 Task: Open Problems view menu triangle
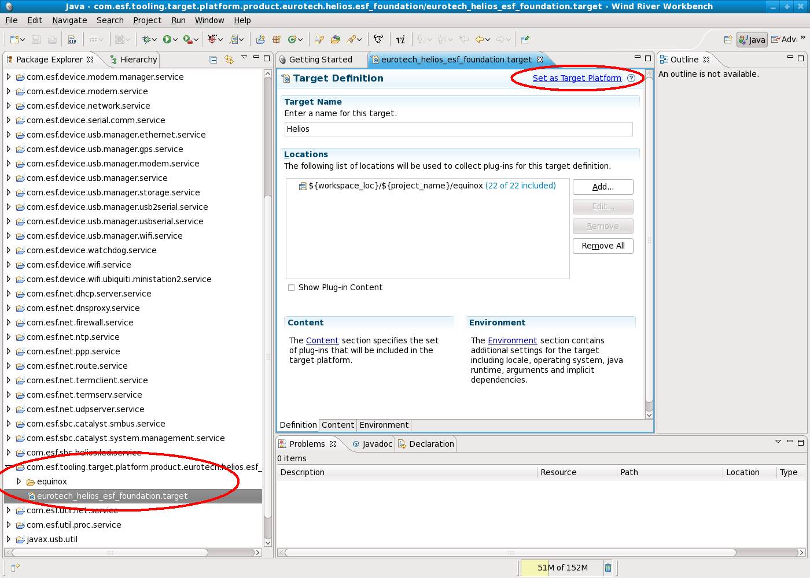[778, 442]
